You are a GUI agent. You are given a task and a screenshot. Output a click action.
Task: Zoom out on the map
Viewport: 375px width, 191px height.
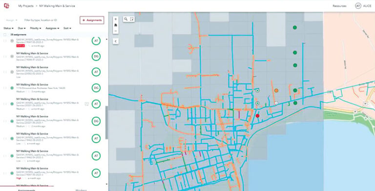(116, 31)
